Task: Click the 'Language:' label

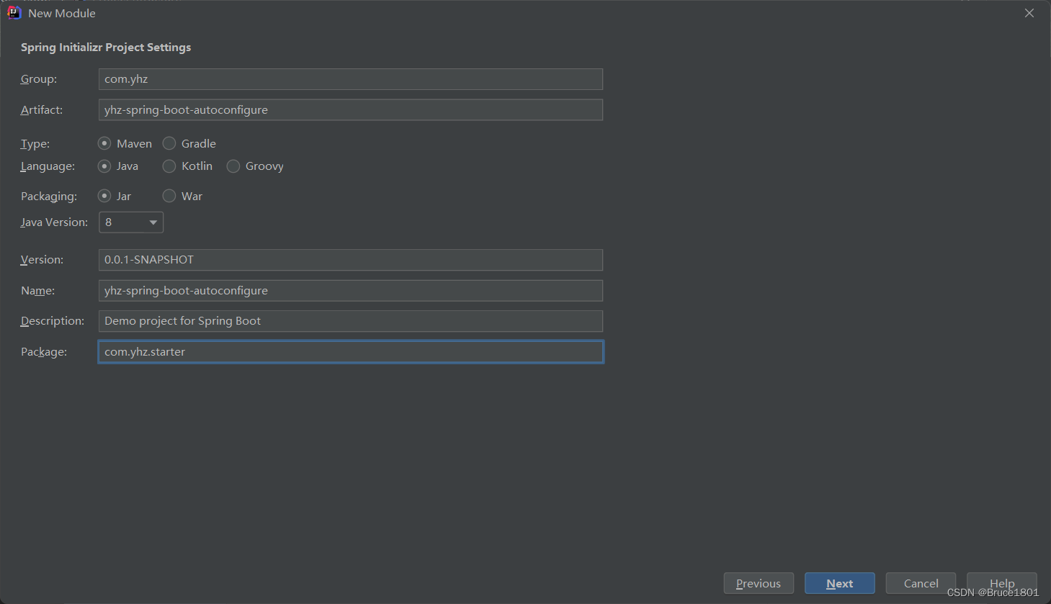Action: click(x=48, y=166)
